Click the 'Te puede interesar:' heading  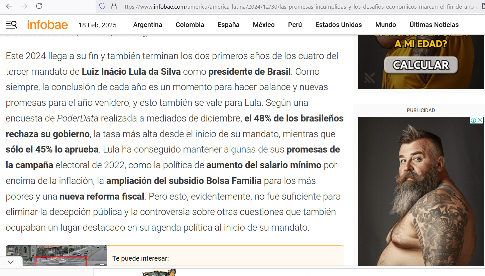coord(141,259)
